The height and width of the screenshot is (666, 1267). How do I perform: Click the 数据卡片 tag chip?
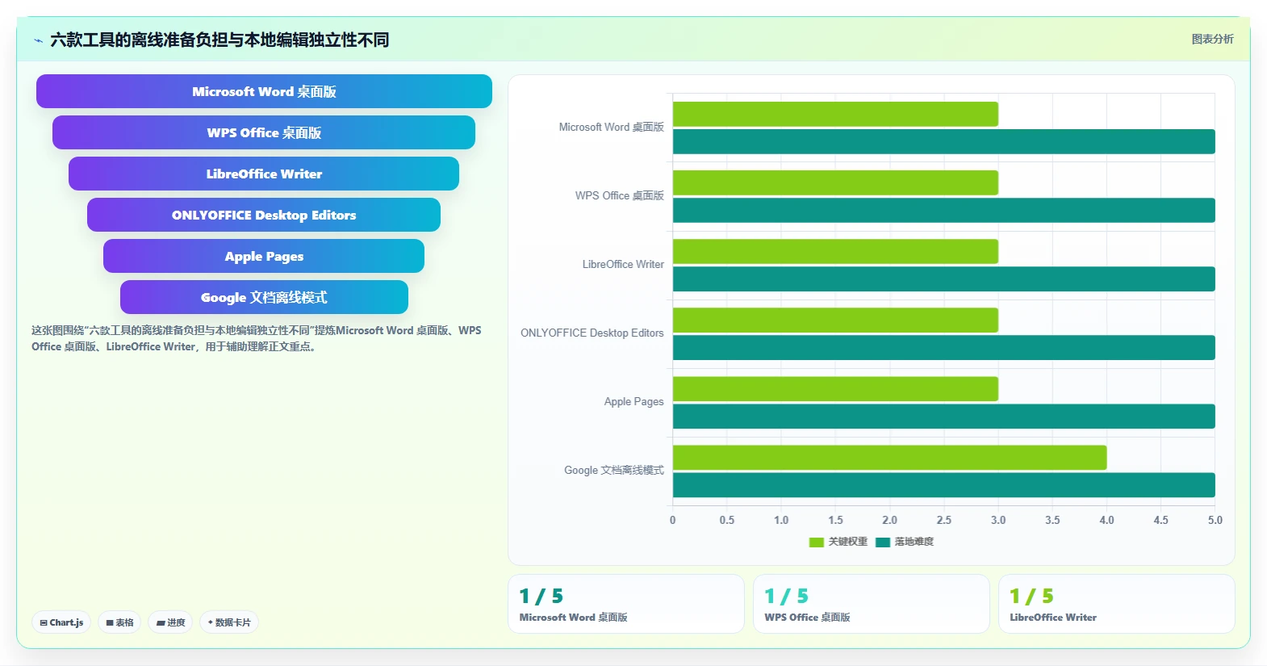point(229,622)
